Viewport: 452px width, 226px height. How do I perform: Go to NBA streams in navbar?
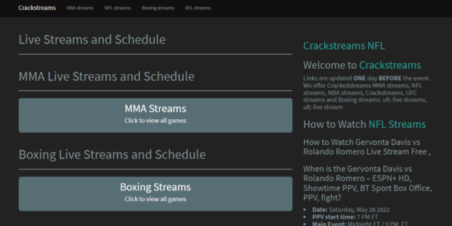(80, 8)
